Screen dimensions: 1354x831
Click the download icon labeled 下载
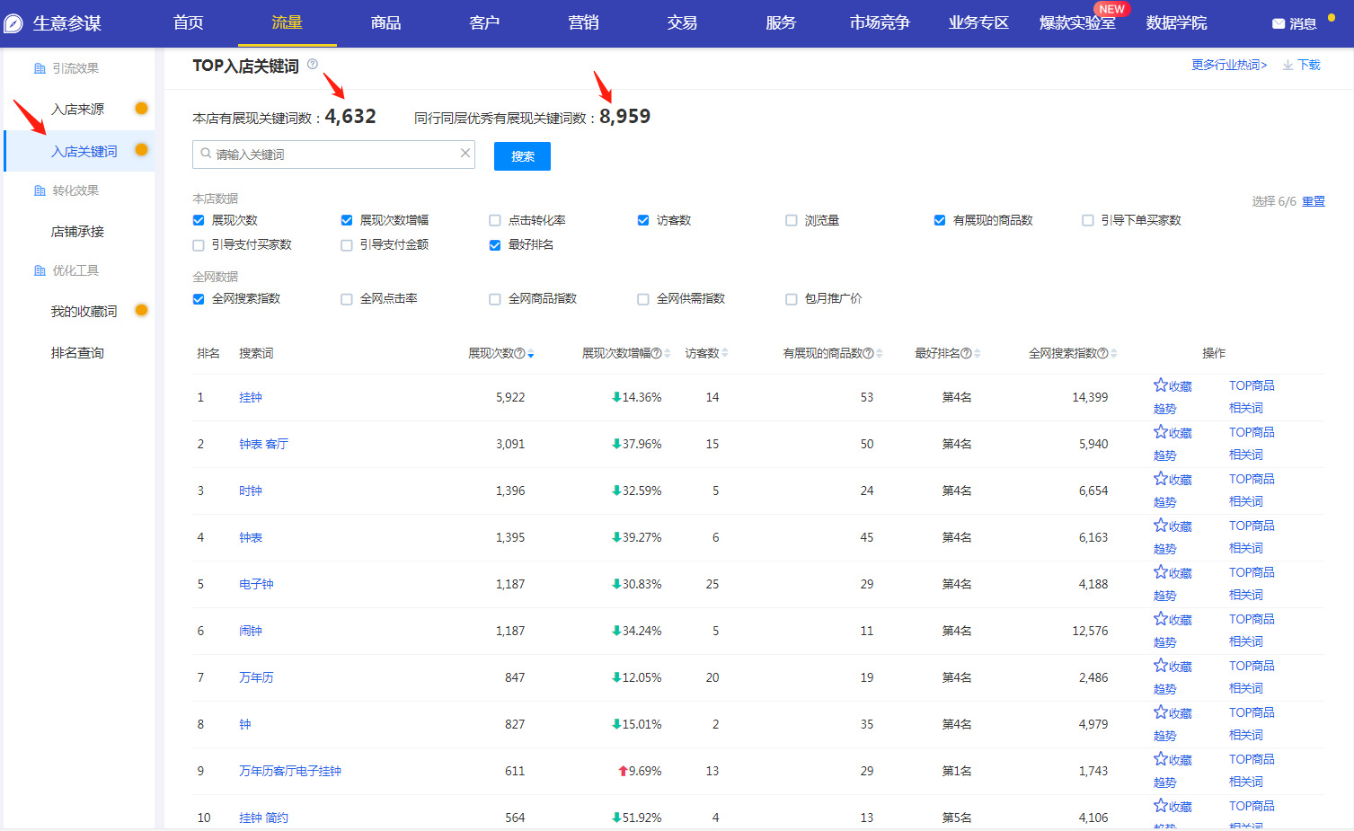tap(1288, 65)
